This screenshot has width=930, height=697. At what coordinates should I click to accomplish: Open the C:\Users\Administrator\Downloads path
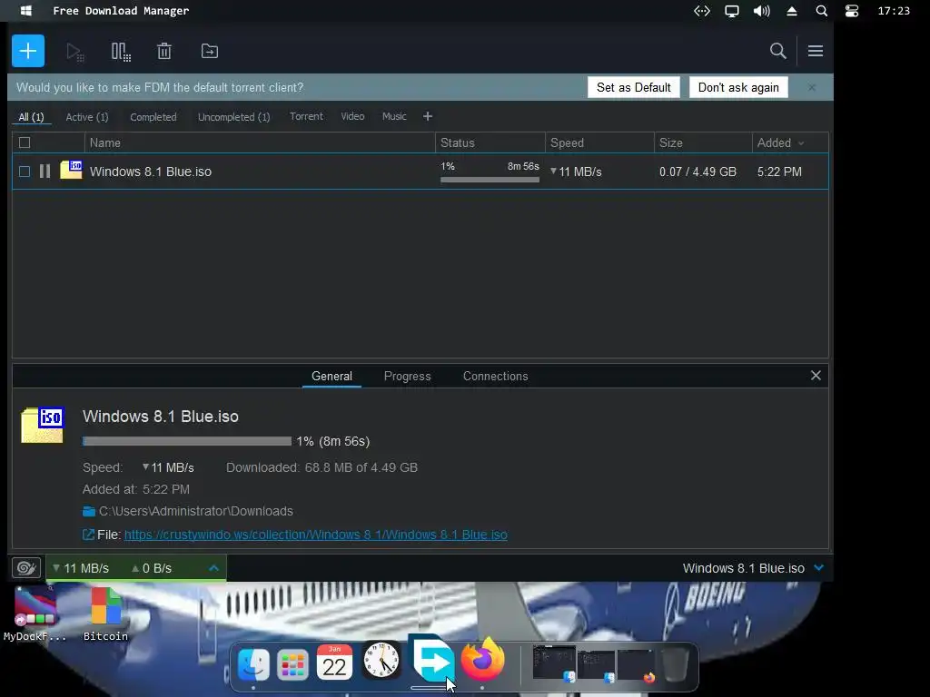(196, 511)
